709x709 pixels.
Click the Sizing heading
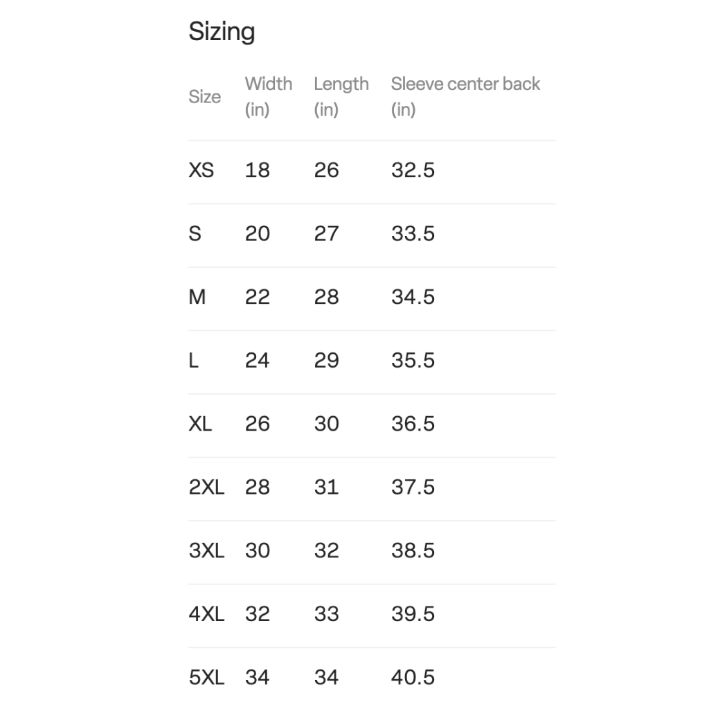point(222,32)
